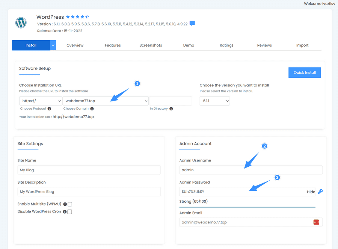The height and width of the screenshot is (249, 338).
Task: Open the webdemo77.top domain dropdown
Action: (106, 101)
